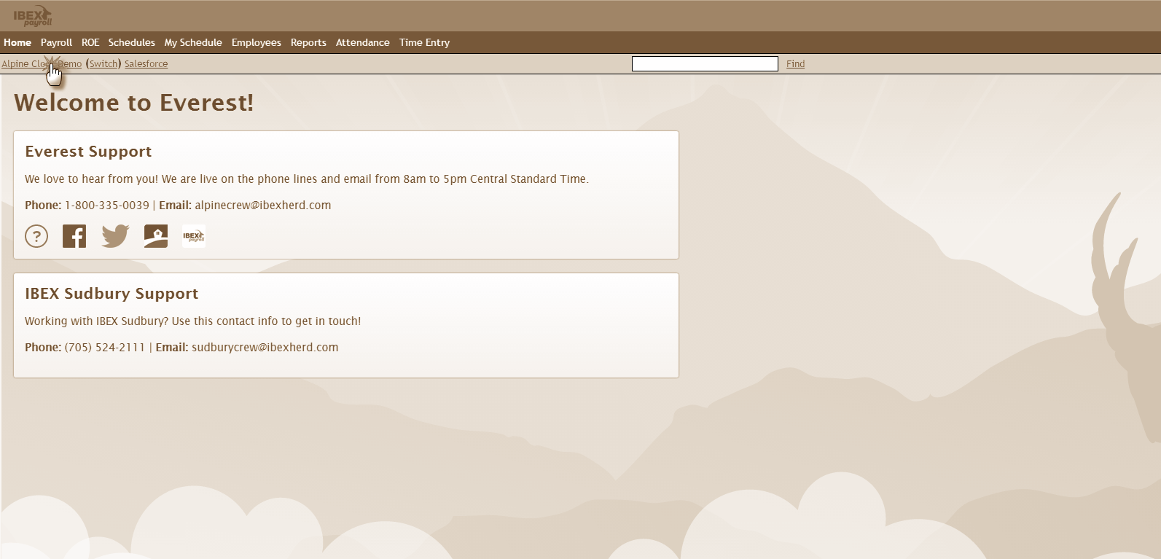
Task: Click the Everest Support heading
Action: 88,152
